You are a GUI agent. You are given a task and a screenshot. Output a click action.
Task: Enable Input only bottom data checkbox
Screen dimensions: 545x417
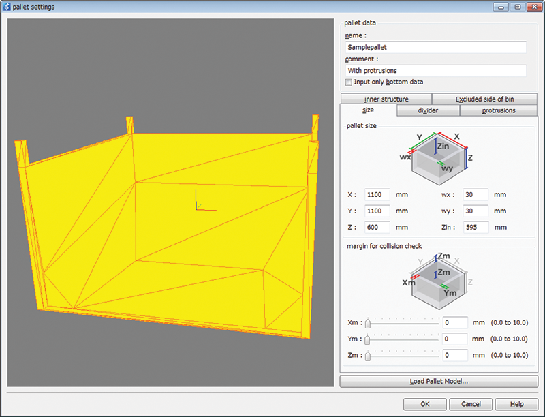coord(349,82)
